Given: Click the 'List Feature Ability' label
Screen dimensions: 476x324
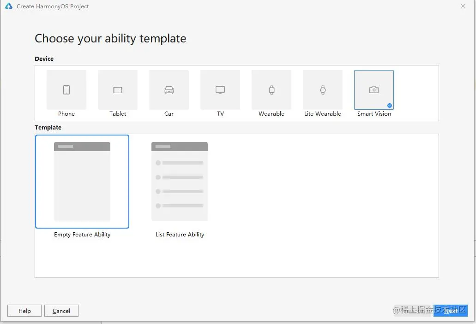Looking at the screenshot, I should pyautogui.click(x=180, y=235).
